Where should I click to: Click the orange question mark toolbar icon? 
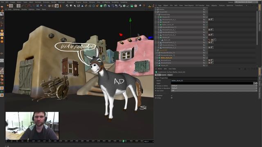[x=144, y=6]
